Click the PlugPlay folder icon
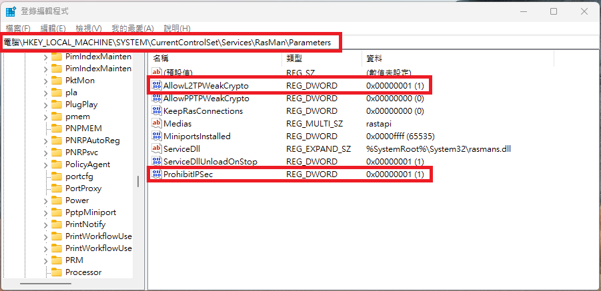The width and height of the screenshot is (601, 291). pyautogui.click(x=57, y=105)
